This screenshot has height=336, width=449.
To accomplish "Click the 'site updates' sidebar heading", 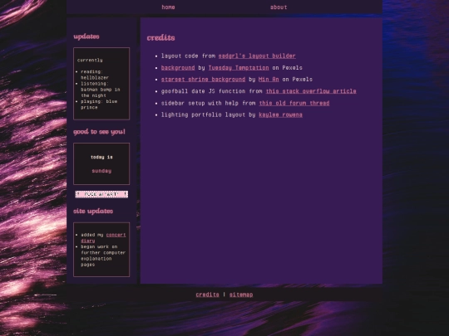I will tap(93, 212).
